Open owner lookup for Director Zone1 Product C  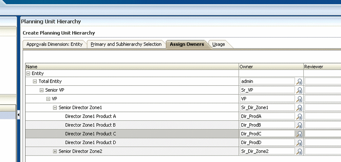(299, 134)
